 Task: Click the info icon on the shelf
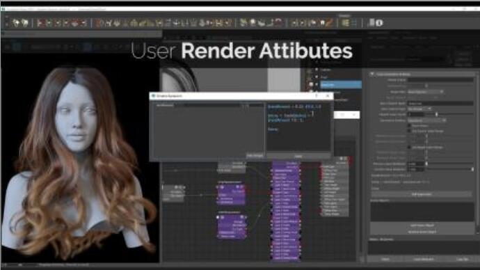(x=379, y=23)
